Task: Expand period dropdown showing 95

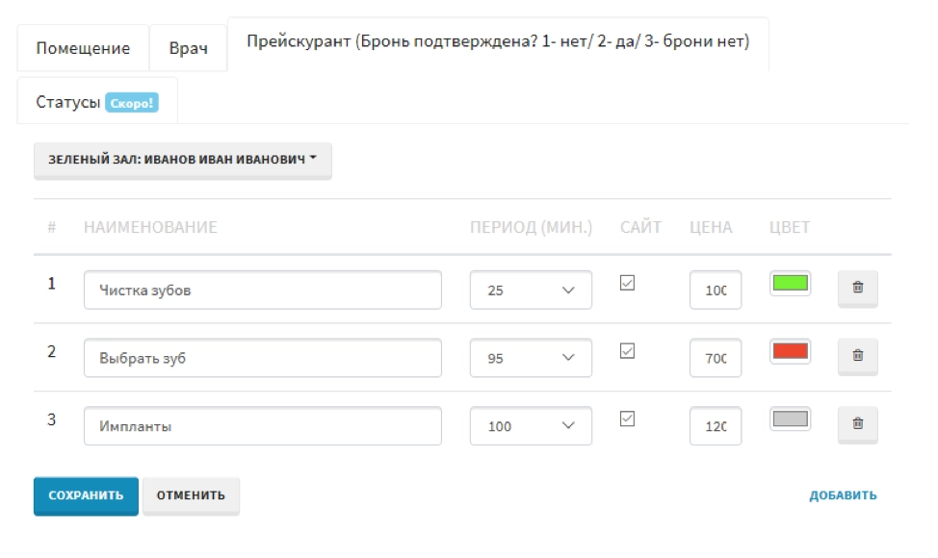Action: pos(531,358)
